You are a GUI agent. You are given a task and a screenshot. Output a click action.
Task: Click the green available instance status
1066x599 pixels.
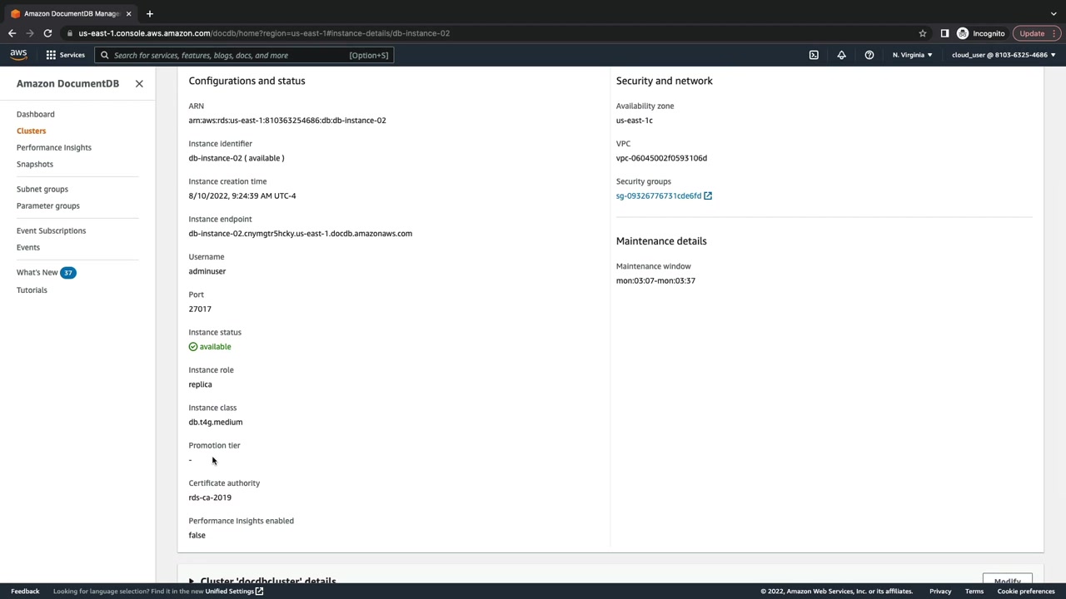coord(210,346)
